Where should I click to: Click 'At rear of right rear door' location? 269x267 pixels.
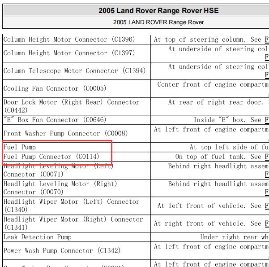(216, 102)
